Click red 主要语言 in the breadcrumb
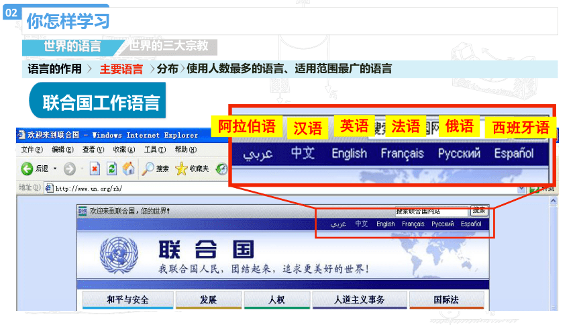Viewport: 577px width, 325px height. 121,69
